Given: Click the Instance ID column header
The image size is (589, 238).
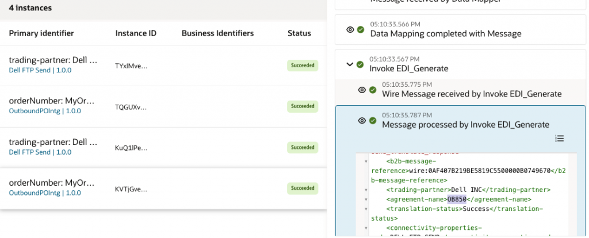Looking at the screenshot, I should 136,33.
